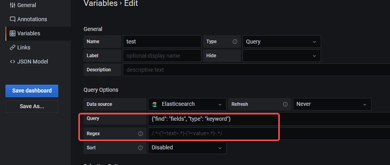Click the info icon beside Type
Screen dimensions: 390x165
tap(235, 42)
